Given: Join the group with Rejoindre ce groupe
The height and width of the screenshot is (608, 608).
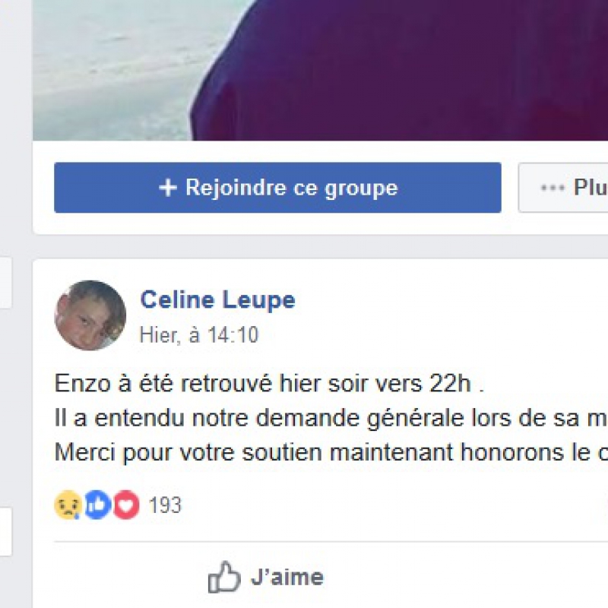Looking at the screenshot, I should [277, 188].
